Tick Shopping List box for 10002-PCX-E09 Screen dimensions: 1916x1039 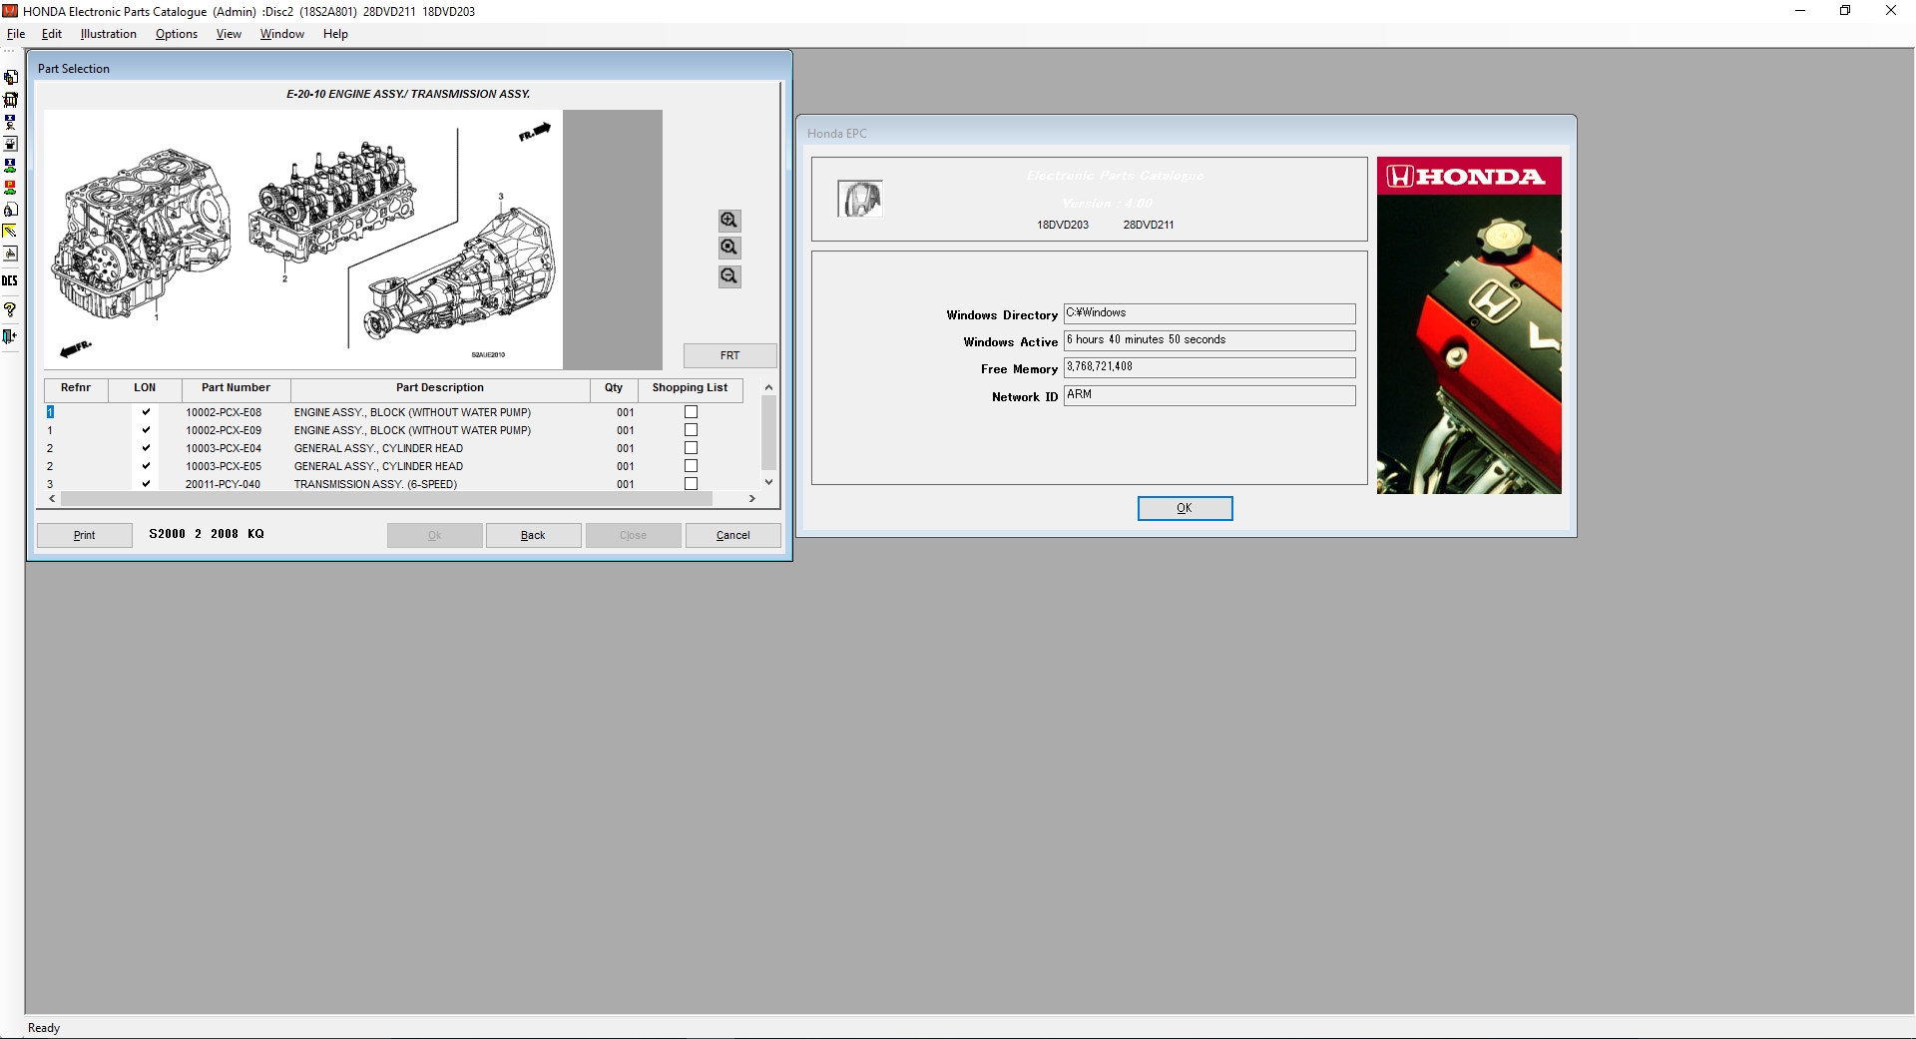691,430
